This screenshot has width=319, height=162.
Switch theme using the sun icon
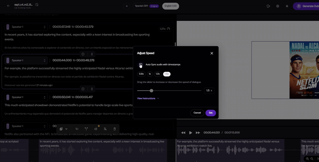tap(287, 6)
